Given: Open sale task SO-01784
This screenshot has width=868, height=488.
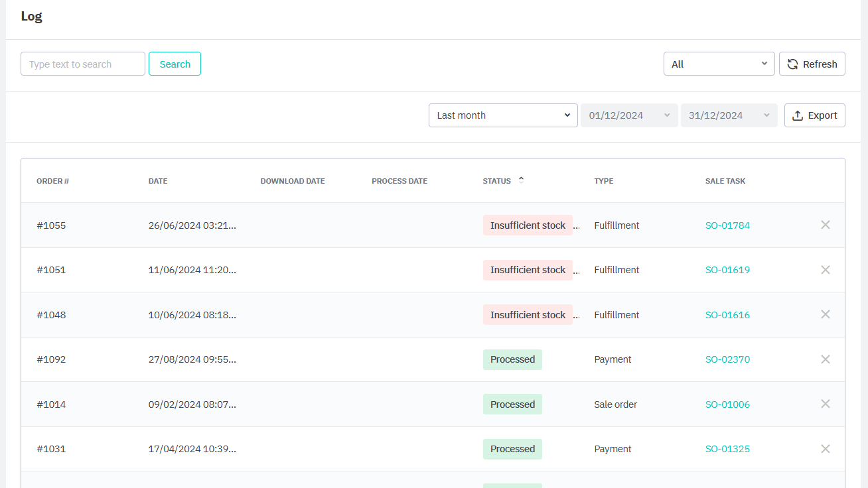Looking at the screenshot, I should point(727,225).
